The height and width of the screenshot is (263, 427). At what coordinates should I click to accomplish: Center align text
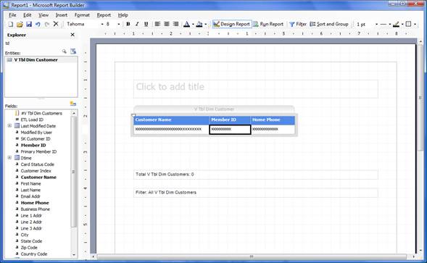[x=167, y=24]
